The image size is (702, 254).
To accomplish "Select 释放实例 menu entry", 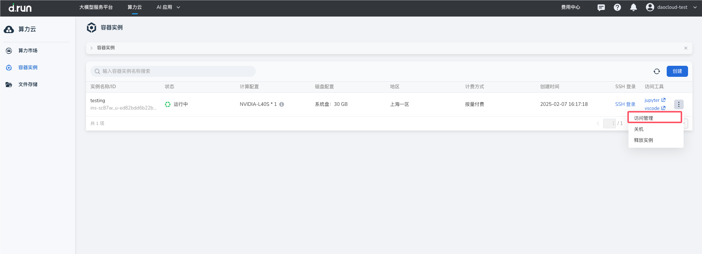I will click(643, 140).
